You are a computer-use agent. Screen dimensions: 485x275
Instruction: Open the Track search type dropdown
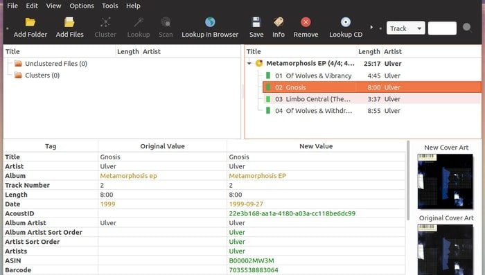[x=405, y=28]
